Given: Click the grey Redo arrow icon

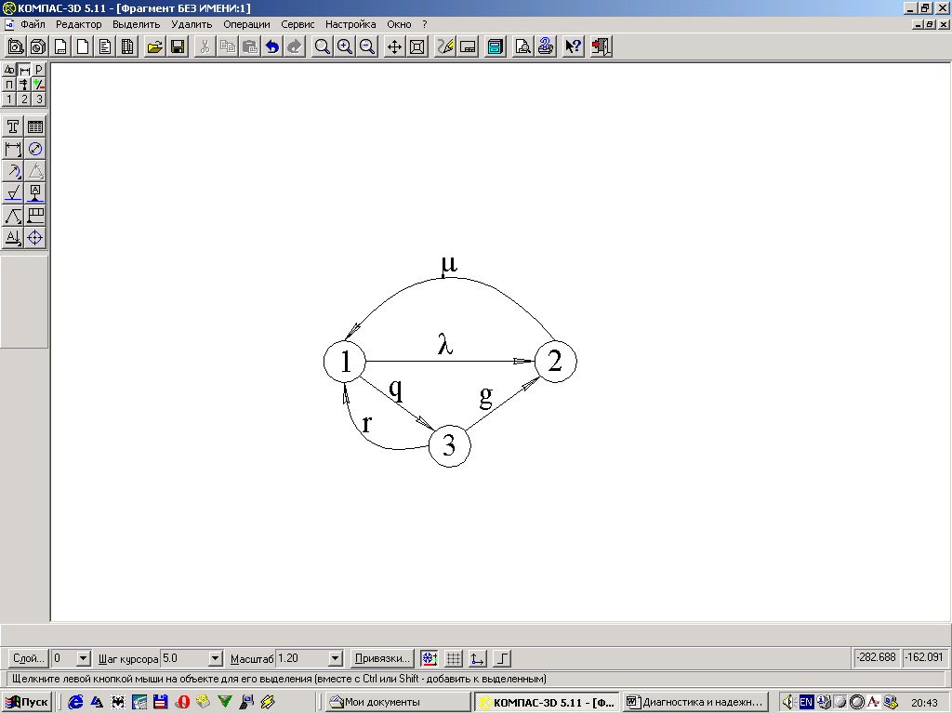Looking at the screenshot, I should click(295, 46).
